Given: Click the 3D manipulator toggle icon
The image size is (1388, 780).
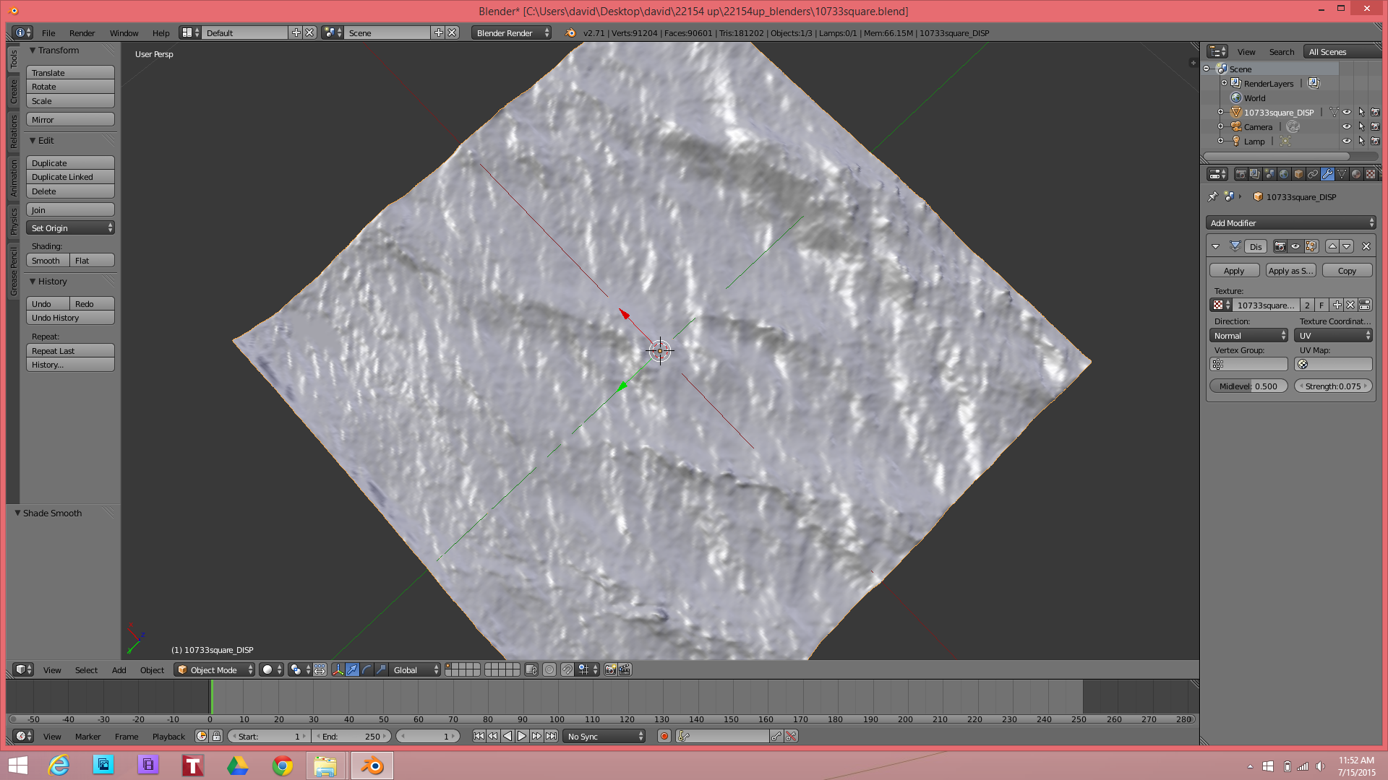Looking at the screenshot, I should 338,669.
